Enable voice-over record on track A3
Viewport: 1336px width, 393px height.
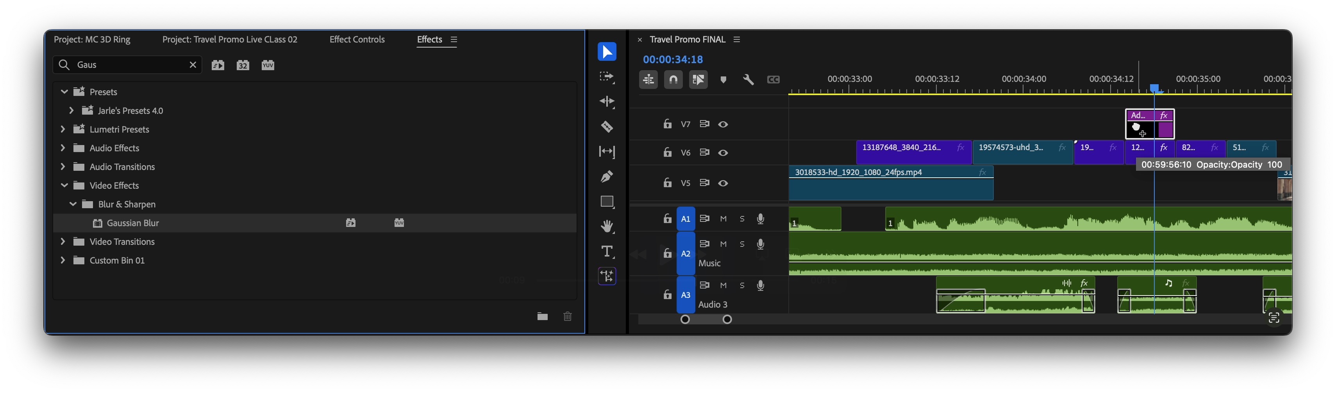click(x=760, y=285)
